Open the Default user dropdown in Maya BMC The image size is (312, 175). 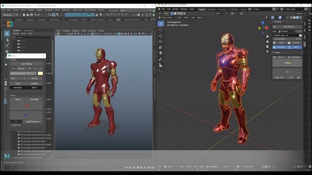pyautogui.click(x=24, y=69)
